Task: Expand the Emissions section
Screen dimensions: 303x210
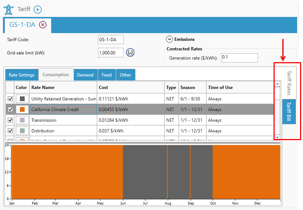Action: [169, 39]
